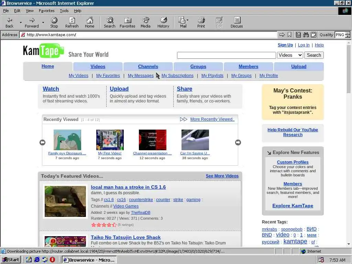Viewport: 352px width, 264px height.
Task: Open the My Playlists link
Action: pyautogui.click(x=212, y=76)
